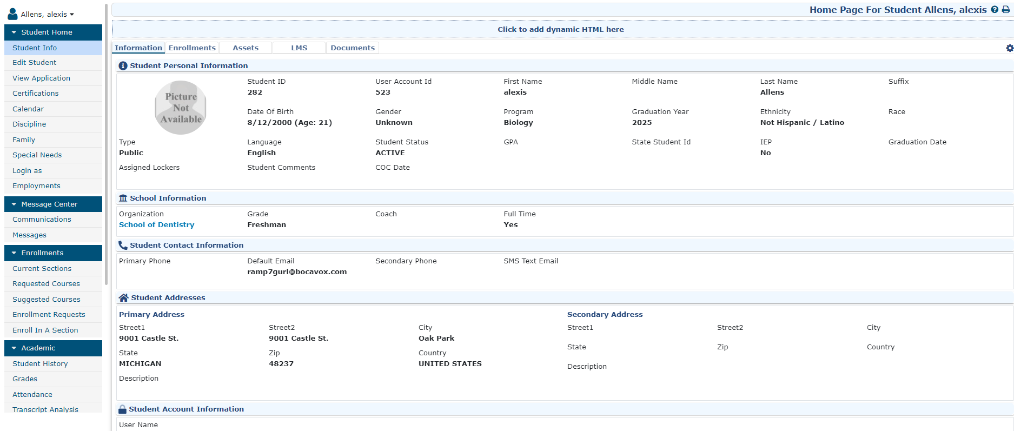
Task: Click the Student Addresses house icon
Action: tap(123, 298)
